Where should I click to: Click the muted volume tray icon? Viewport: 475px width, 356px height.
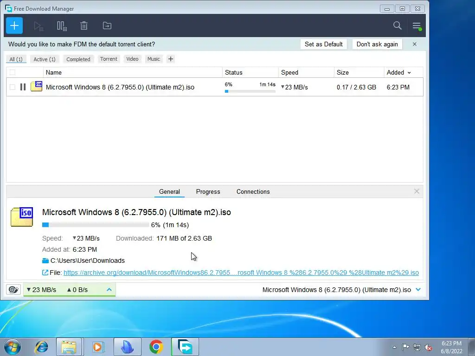[428, 347]
